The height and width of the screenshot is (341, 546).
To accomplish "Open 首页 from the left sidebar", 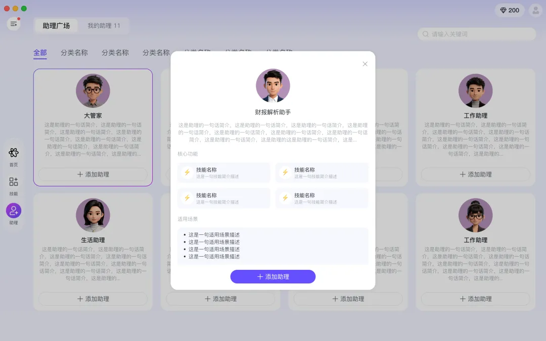I will (x=14, y=157).
